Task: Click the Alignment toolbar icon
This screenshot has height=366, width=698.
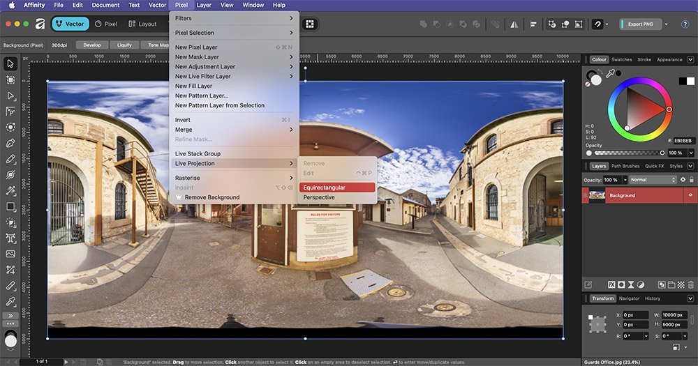Action: pyautogui.click(x=533, y=24)
